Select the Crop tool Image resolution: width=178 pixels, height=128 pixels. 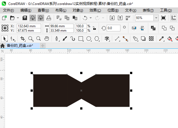coord(23,39)
